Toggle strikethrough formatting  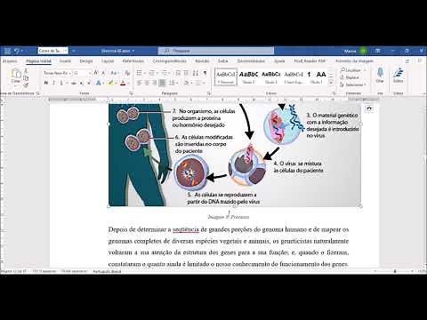click(74, 83)
